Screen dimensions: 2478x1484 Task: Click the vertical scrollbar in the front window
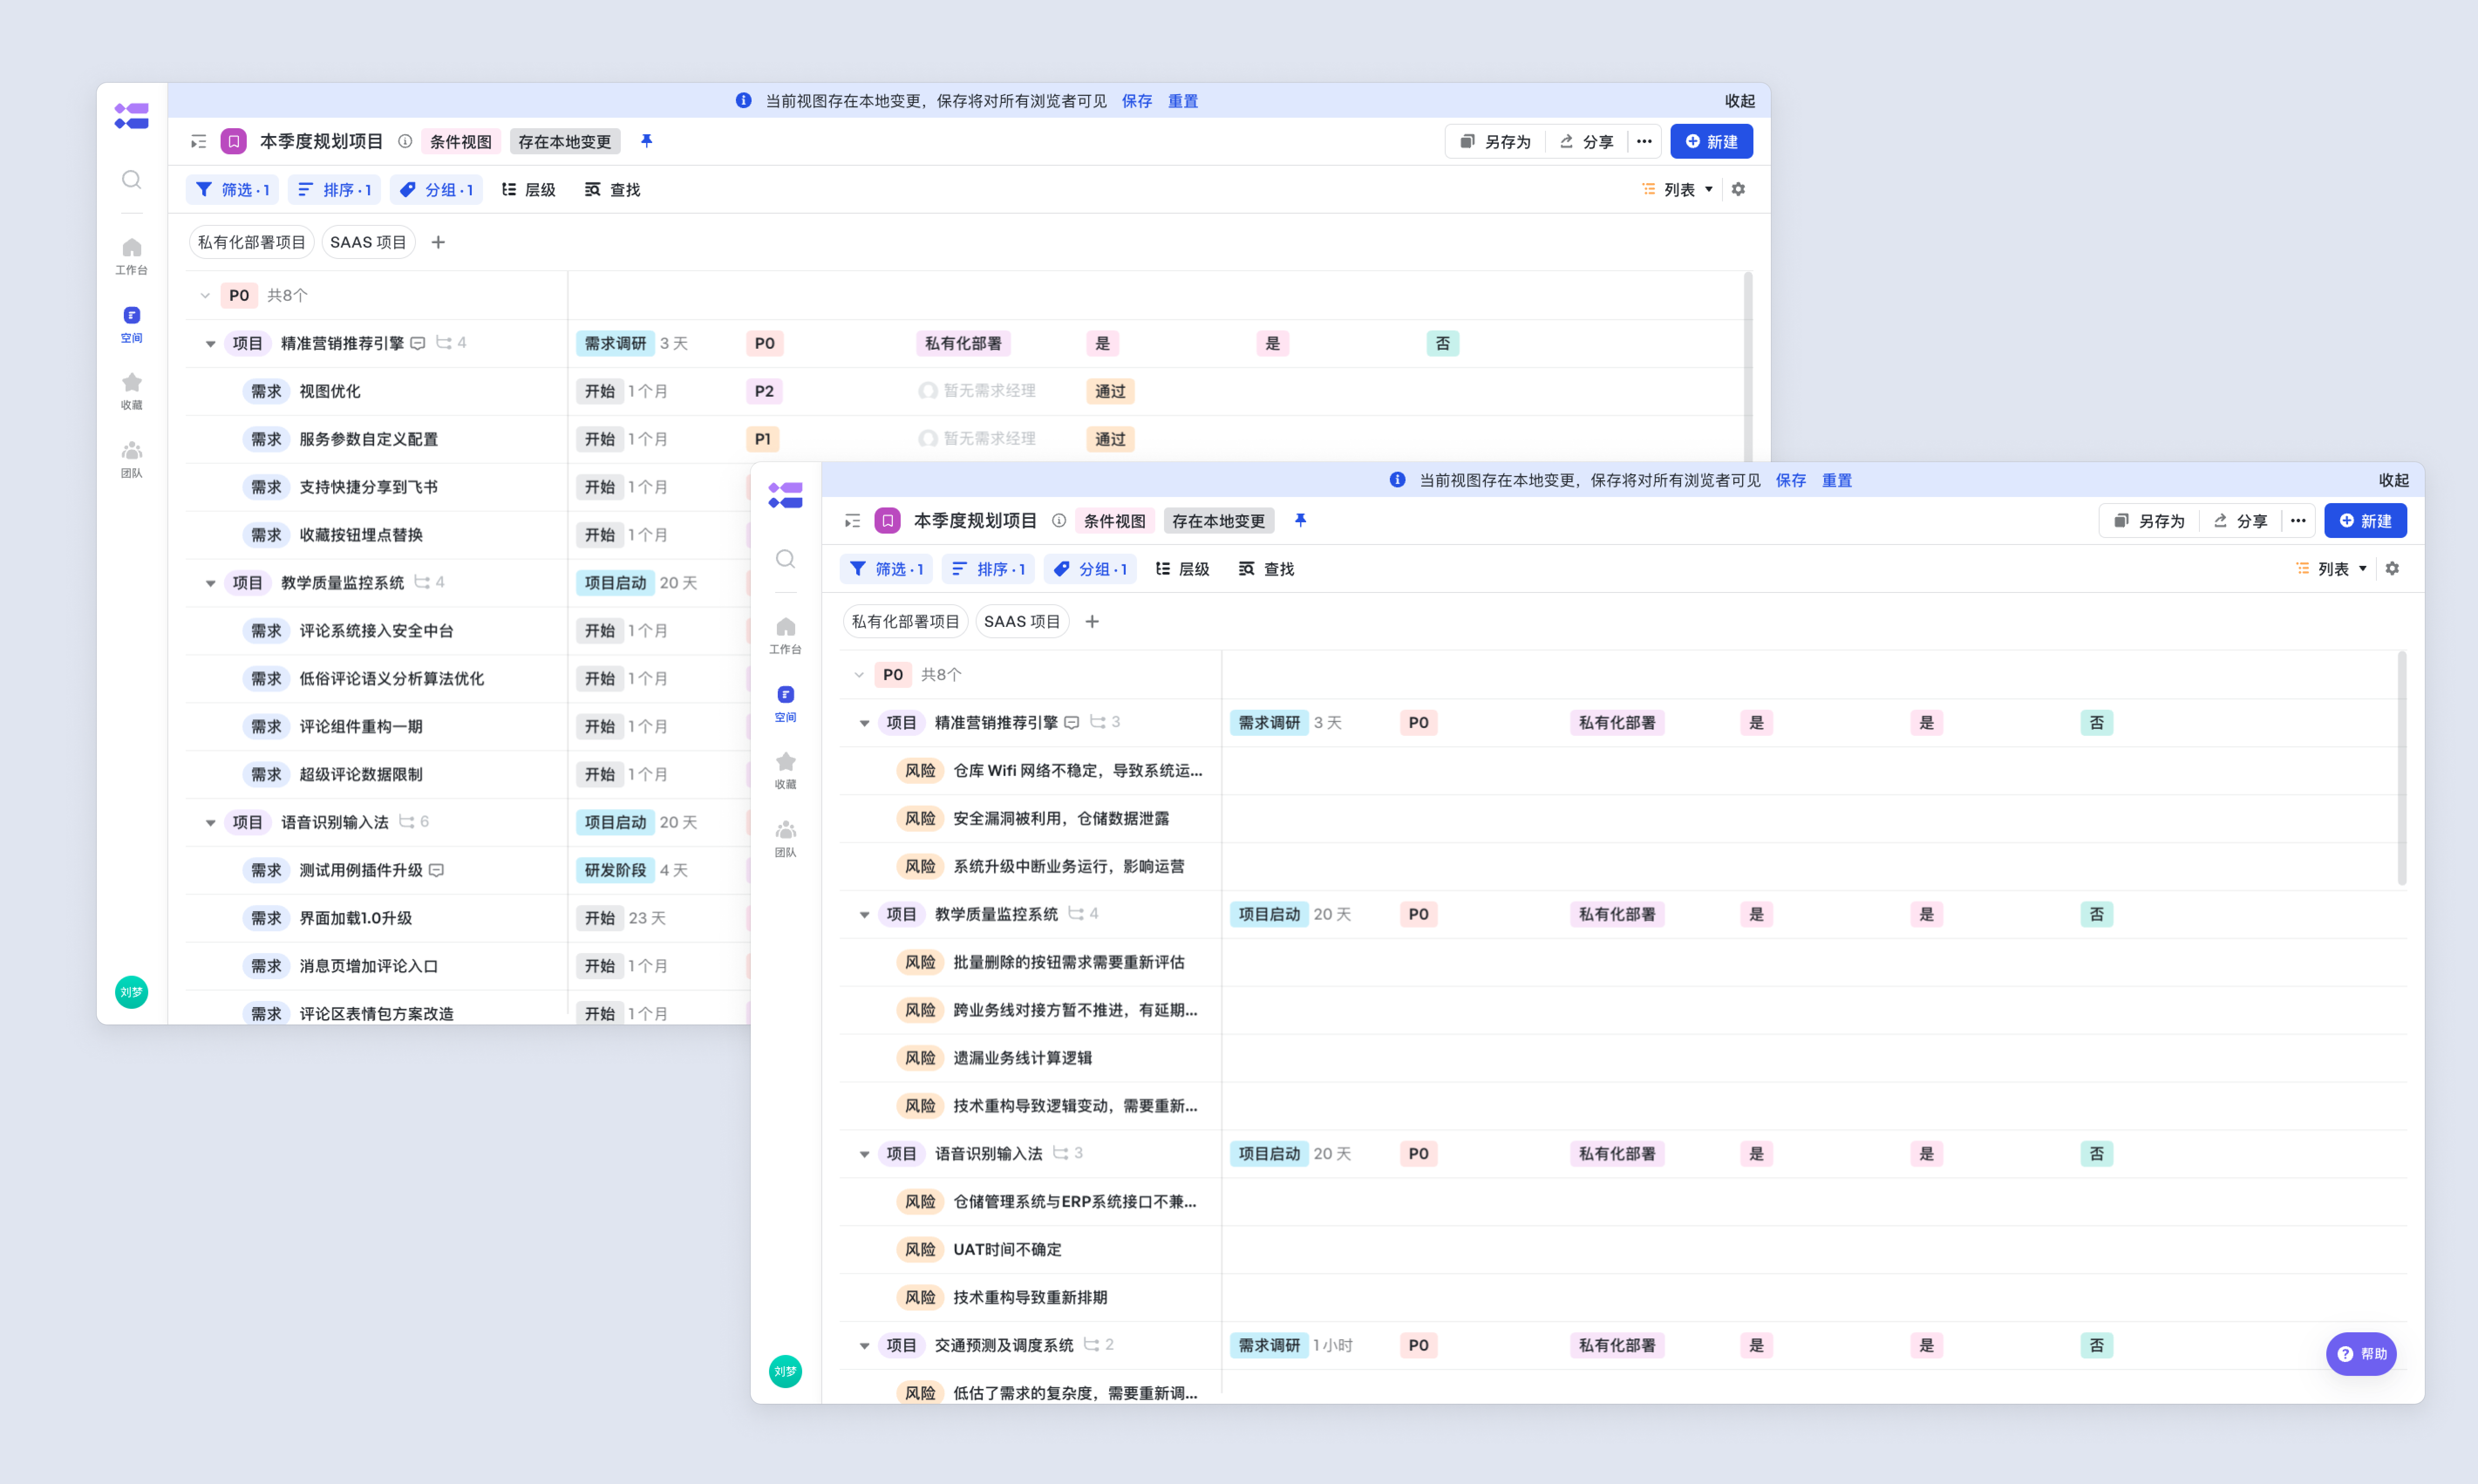click(x=2402, y=768)
